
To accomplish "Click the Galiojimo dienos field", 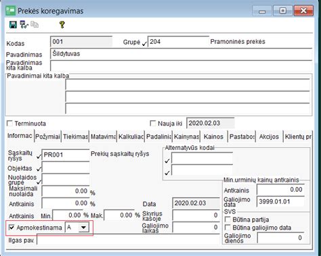I will coord(281,238).
